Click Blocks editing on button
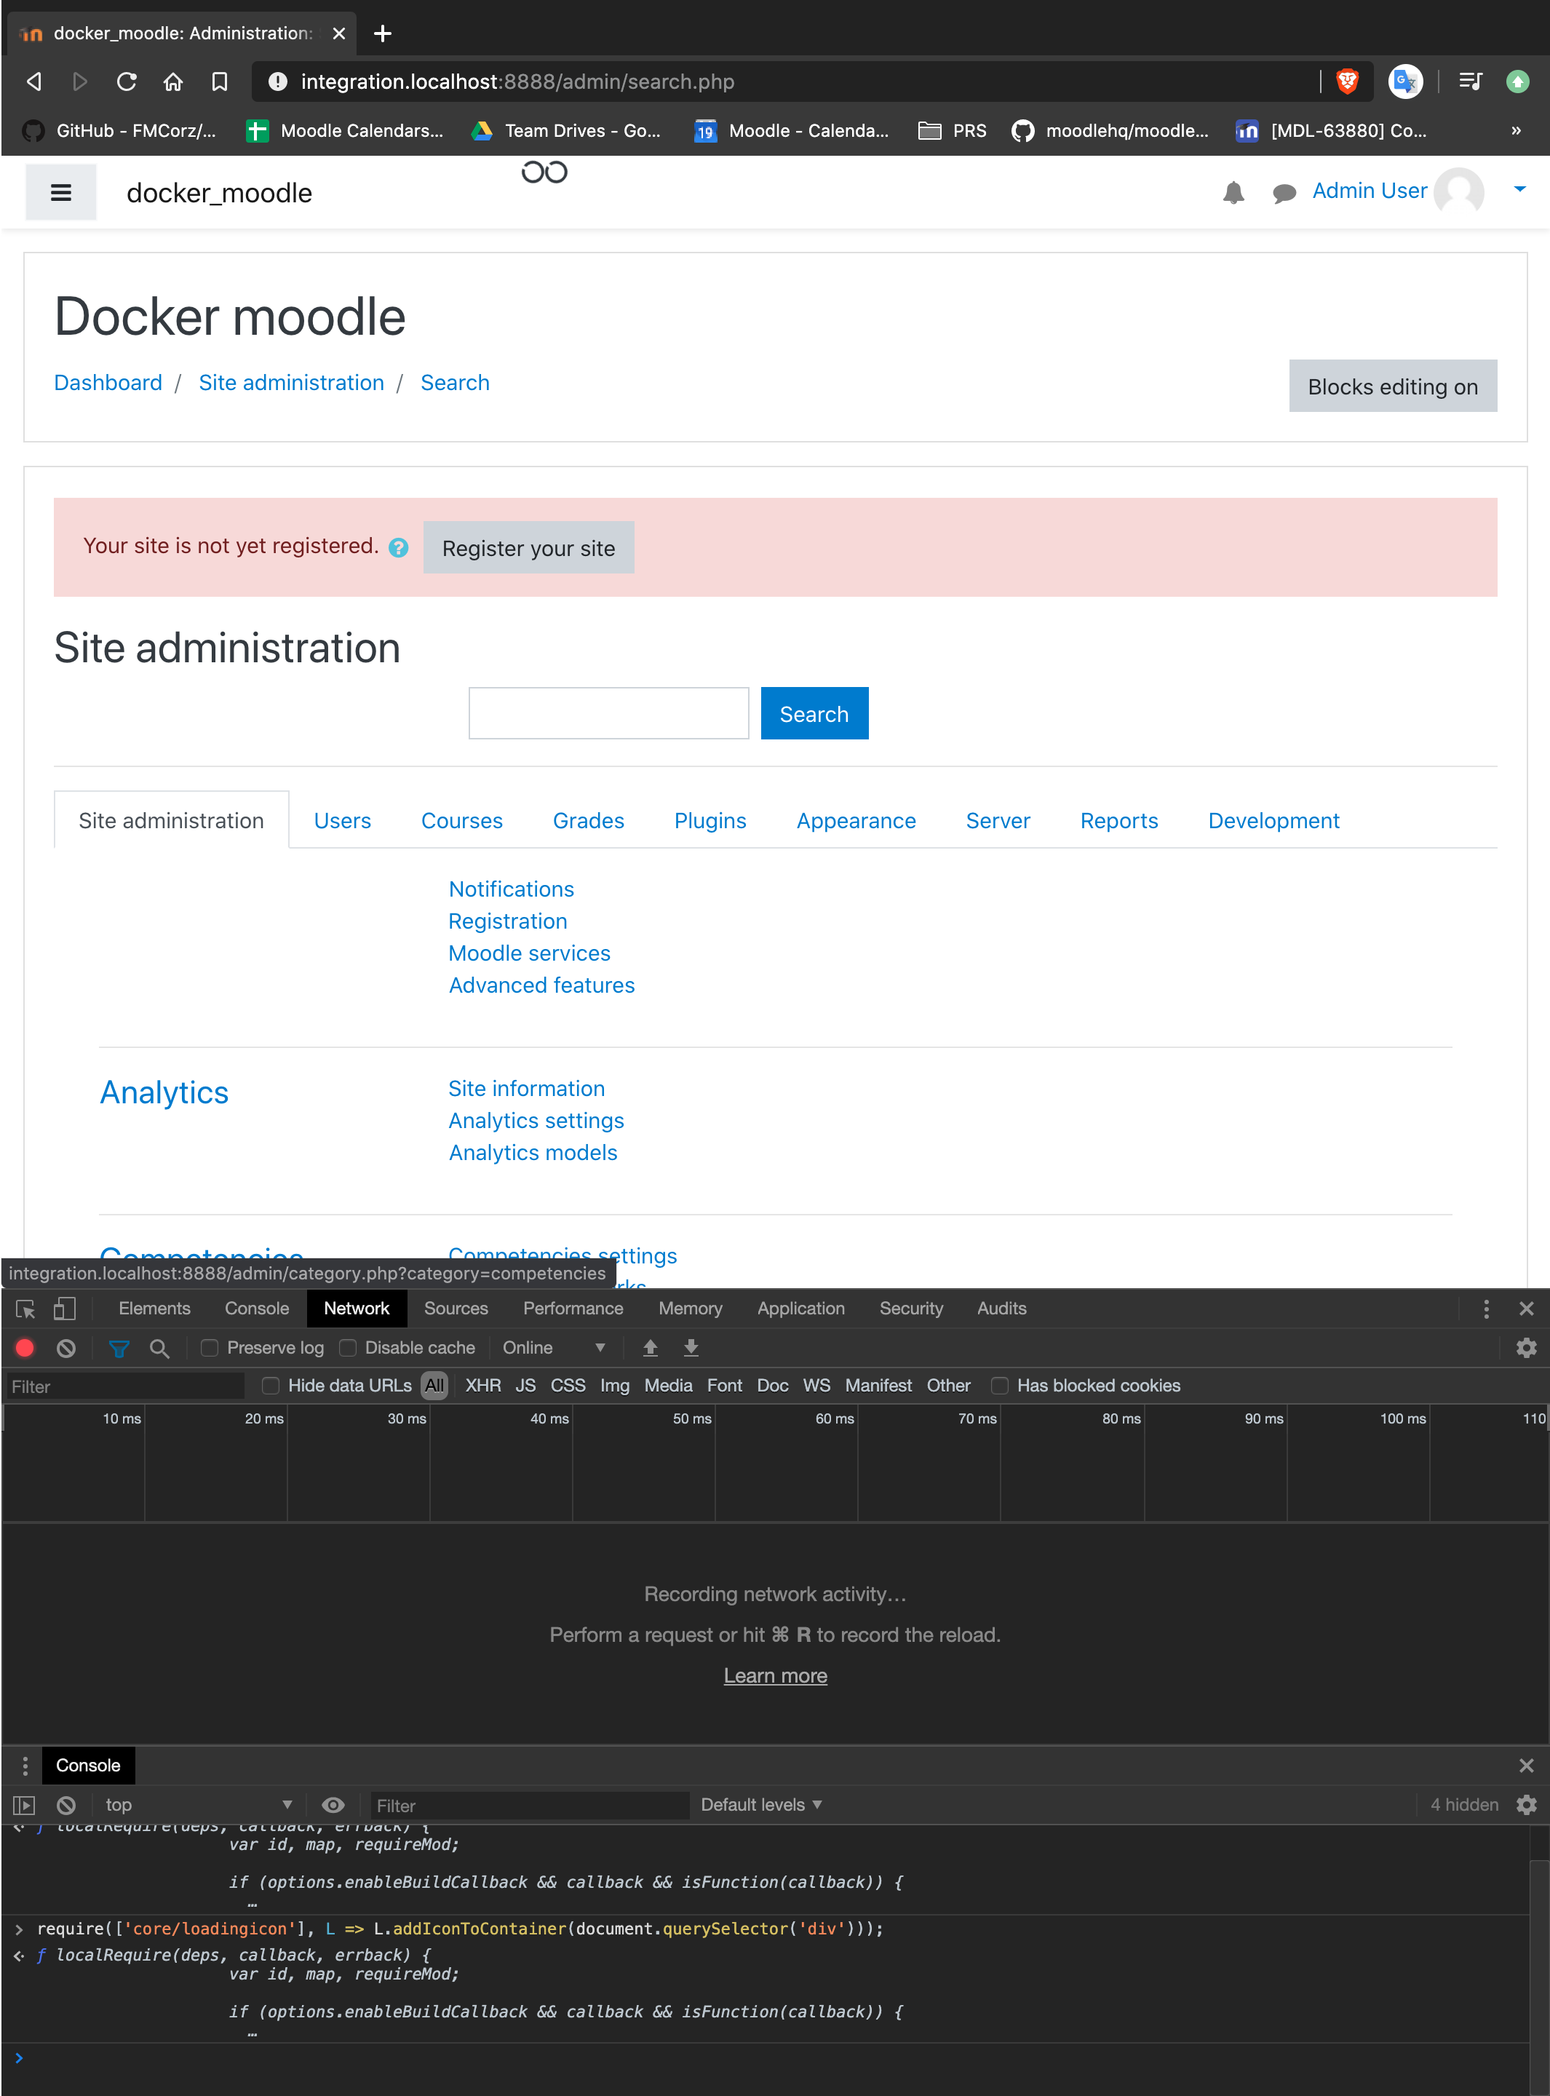 [x=1392, y=386]
